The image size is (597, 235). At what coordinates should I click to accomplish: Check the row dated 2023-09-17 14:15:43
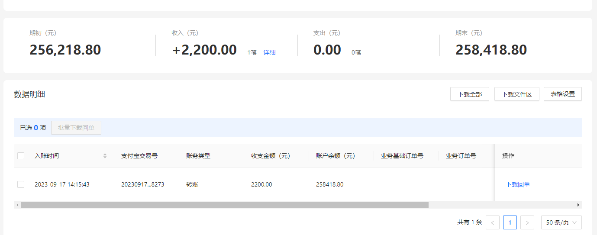[x=21, y=184]
